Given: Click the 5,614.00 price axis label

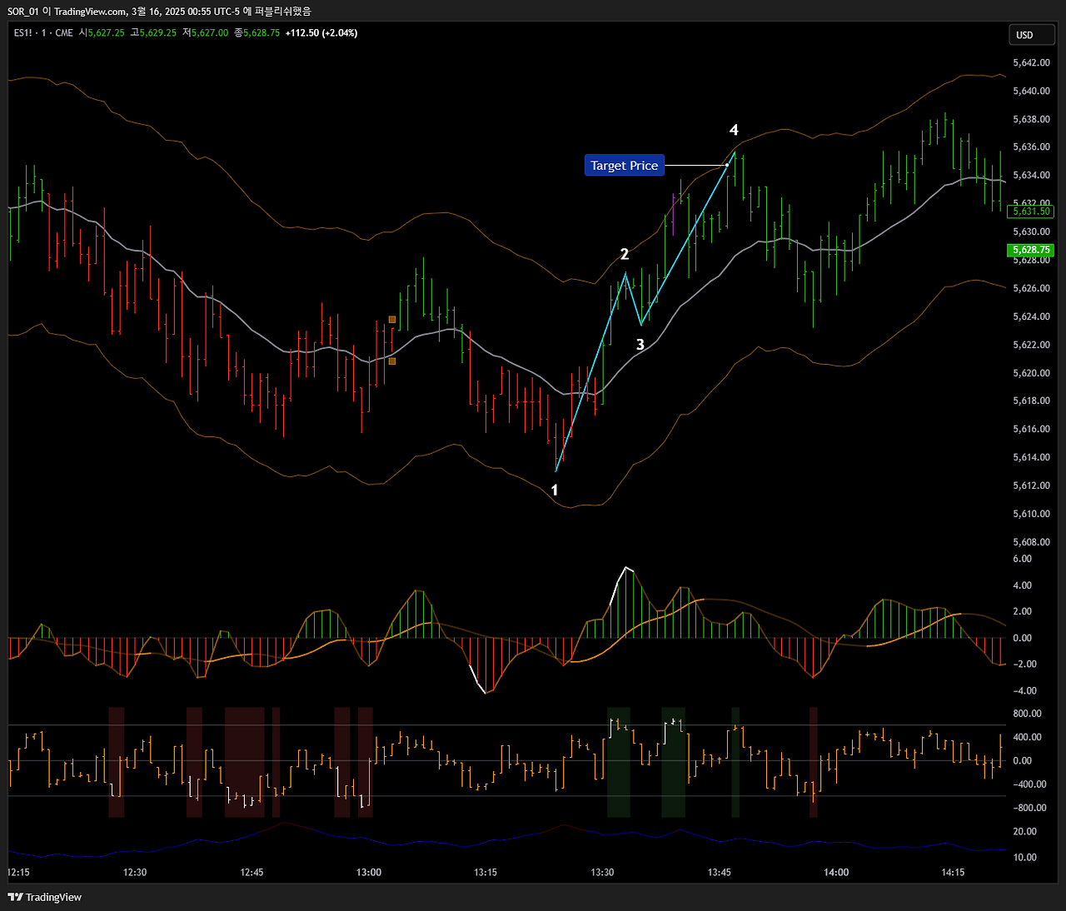Looking at the screenshot, I should pyautogui.click(x=1031, y=458).
